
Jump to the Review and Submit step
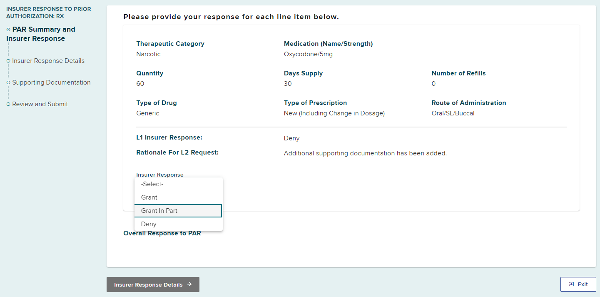pyautogui.click(x=40, y=104)
